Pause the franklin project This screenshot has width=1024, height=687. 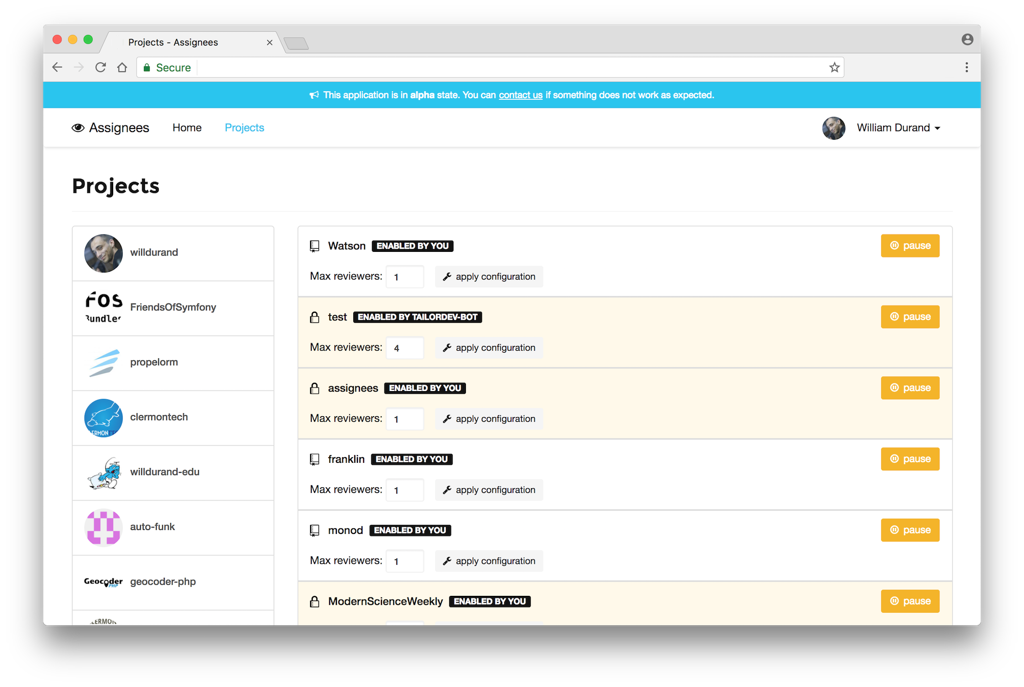click(x=910, y=459)
